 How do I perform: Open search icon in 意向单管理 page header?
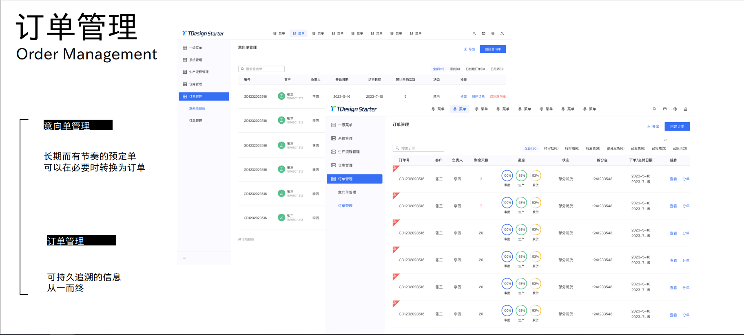point(474,33)
